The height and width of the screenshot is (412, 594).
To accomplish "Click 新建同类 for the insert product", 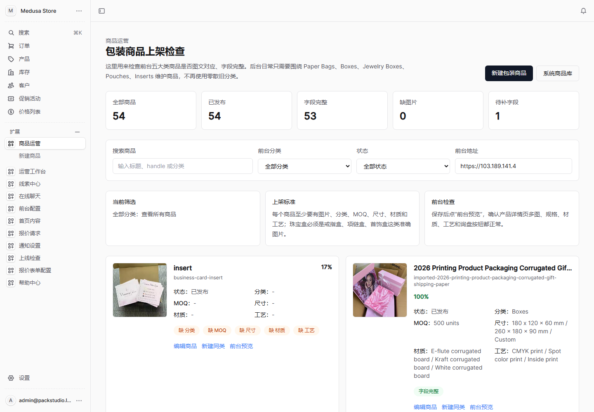I will pos(213,346).
